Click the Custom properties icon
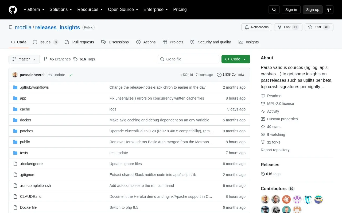342x213 pixels. point(263,119)
